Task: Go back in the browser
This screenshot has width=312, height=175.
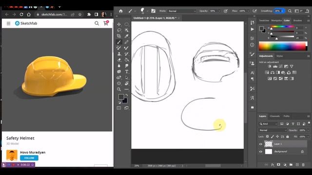Action: tap(7, 15)
